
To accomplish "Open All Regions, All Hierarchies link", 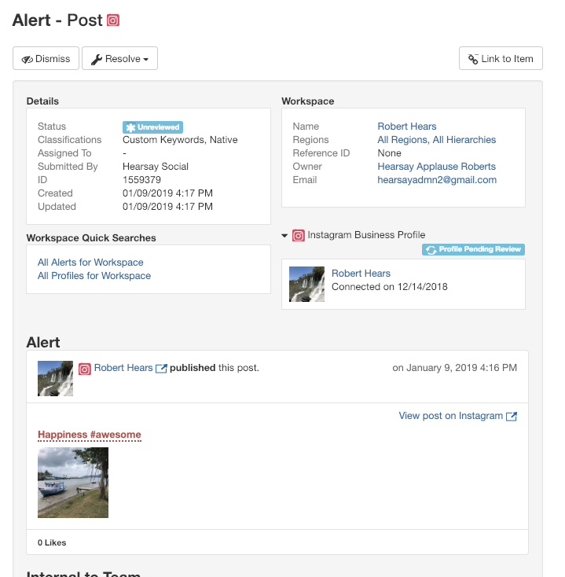I will [x=437, y=140].
